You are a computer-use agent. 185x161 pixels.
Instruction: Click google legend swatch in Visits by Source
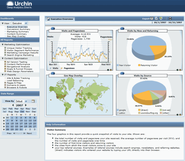click(x=118, y=110)
